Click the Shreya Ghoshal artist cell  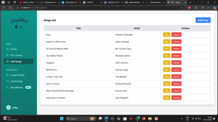click(x=137, y=84)
